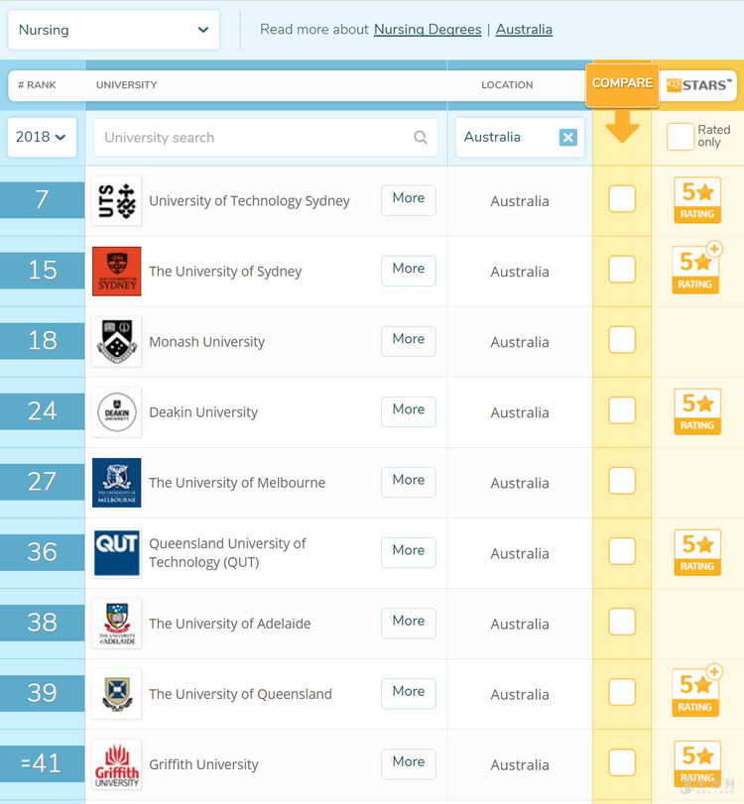
Task: Open QUT 5-star rating badge
Action: pos(697,552)
